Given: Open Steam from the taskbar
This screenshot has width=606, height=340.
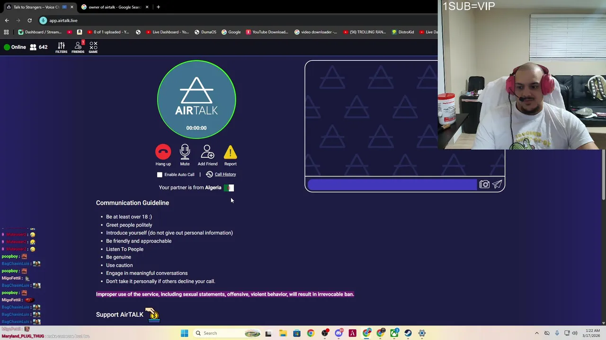Looking at the screenshot, I should 408,333.
